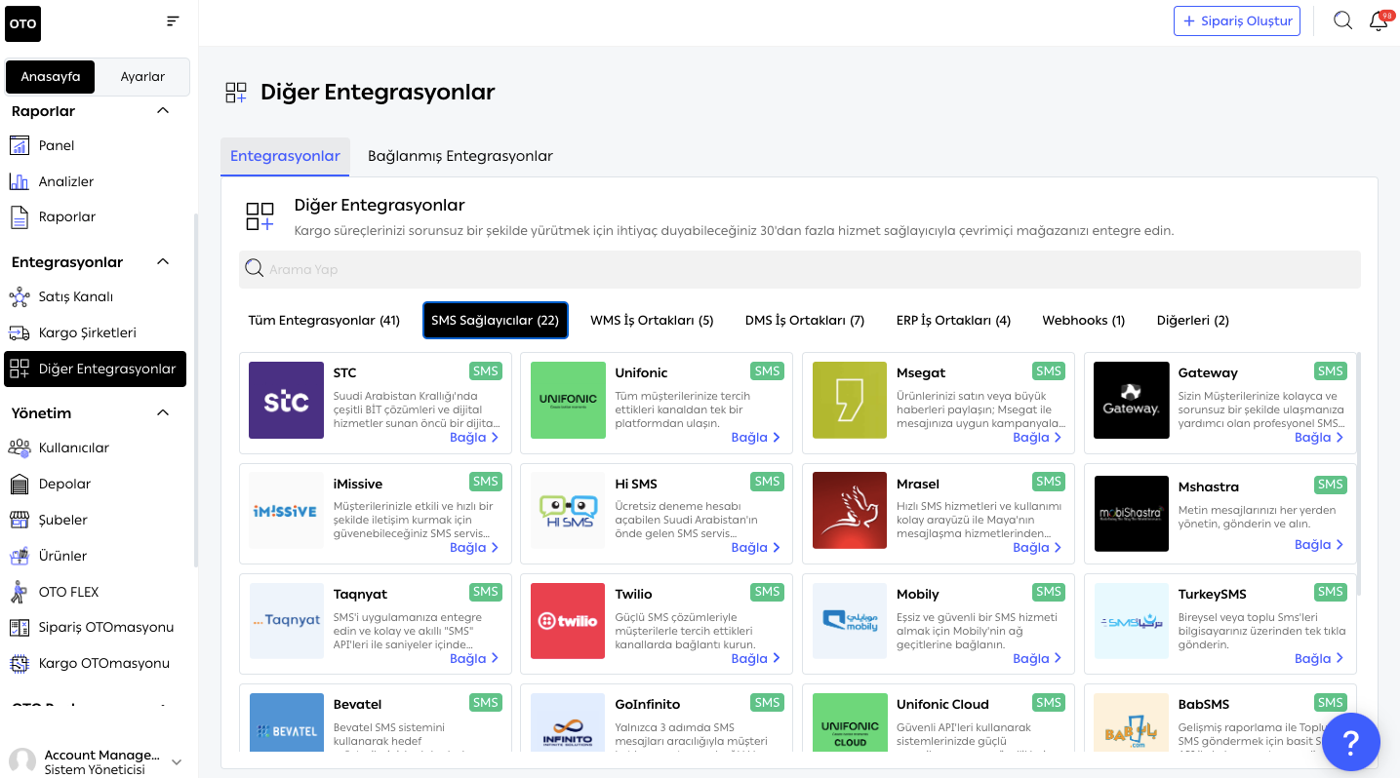Open notifications bell
The width and height of the screenshot is (1400, 778).
coord(1379,20)
